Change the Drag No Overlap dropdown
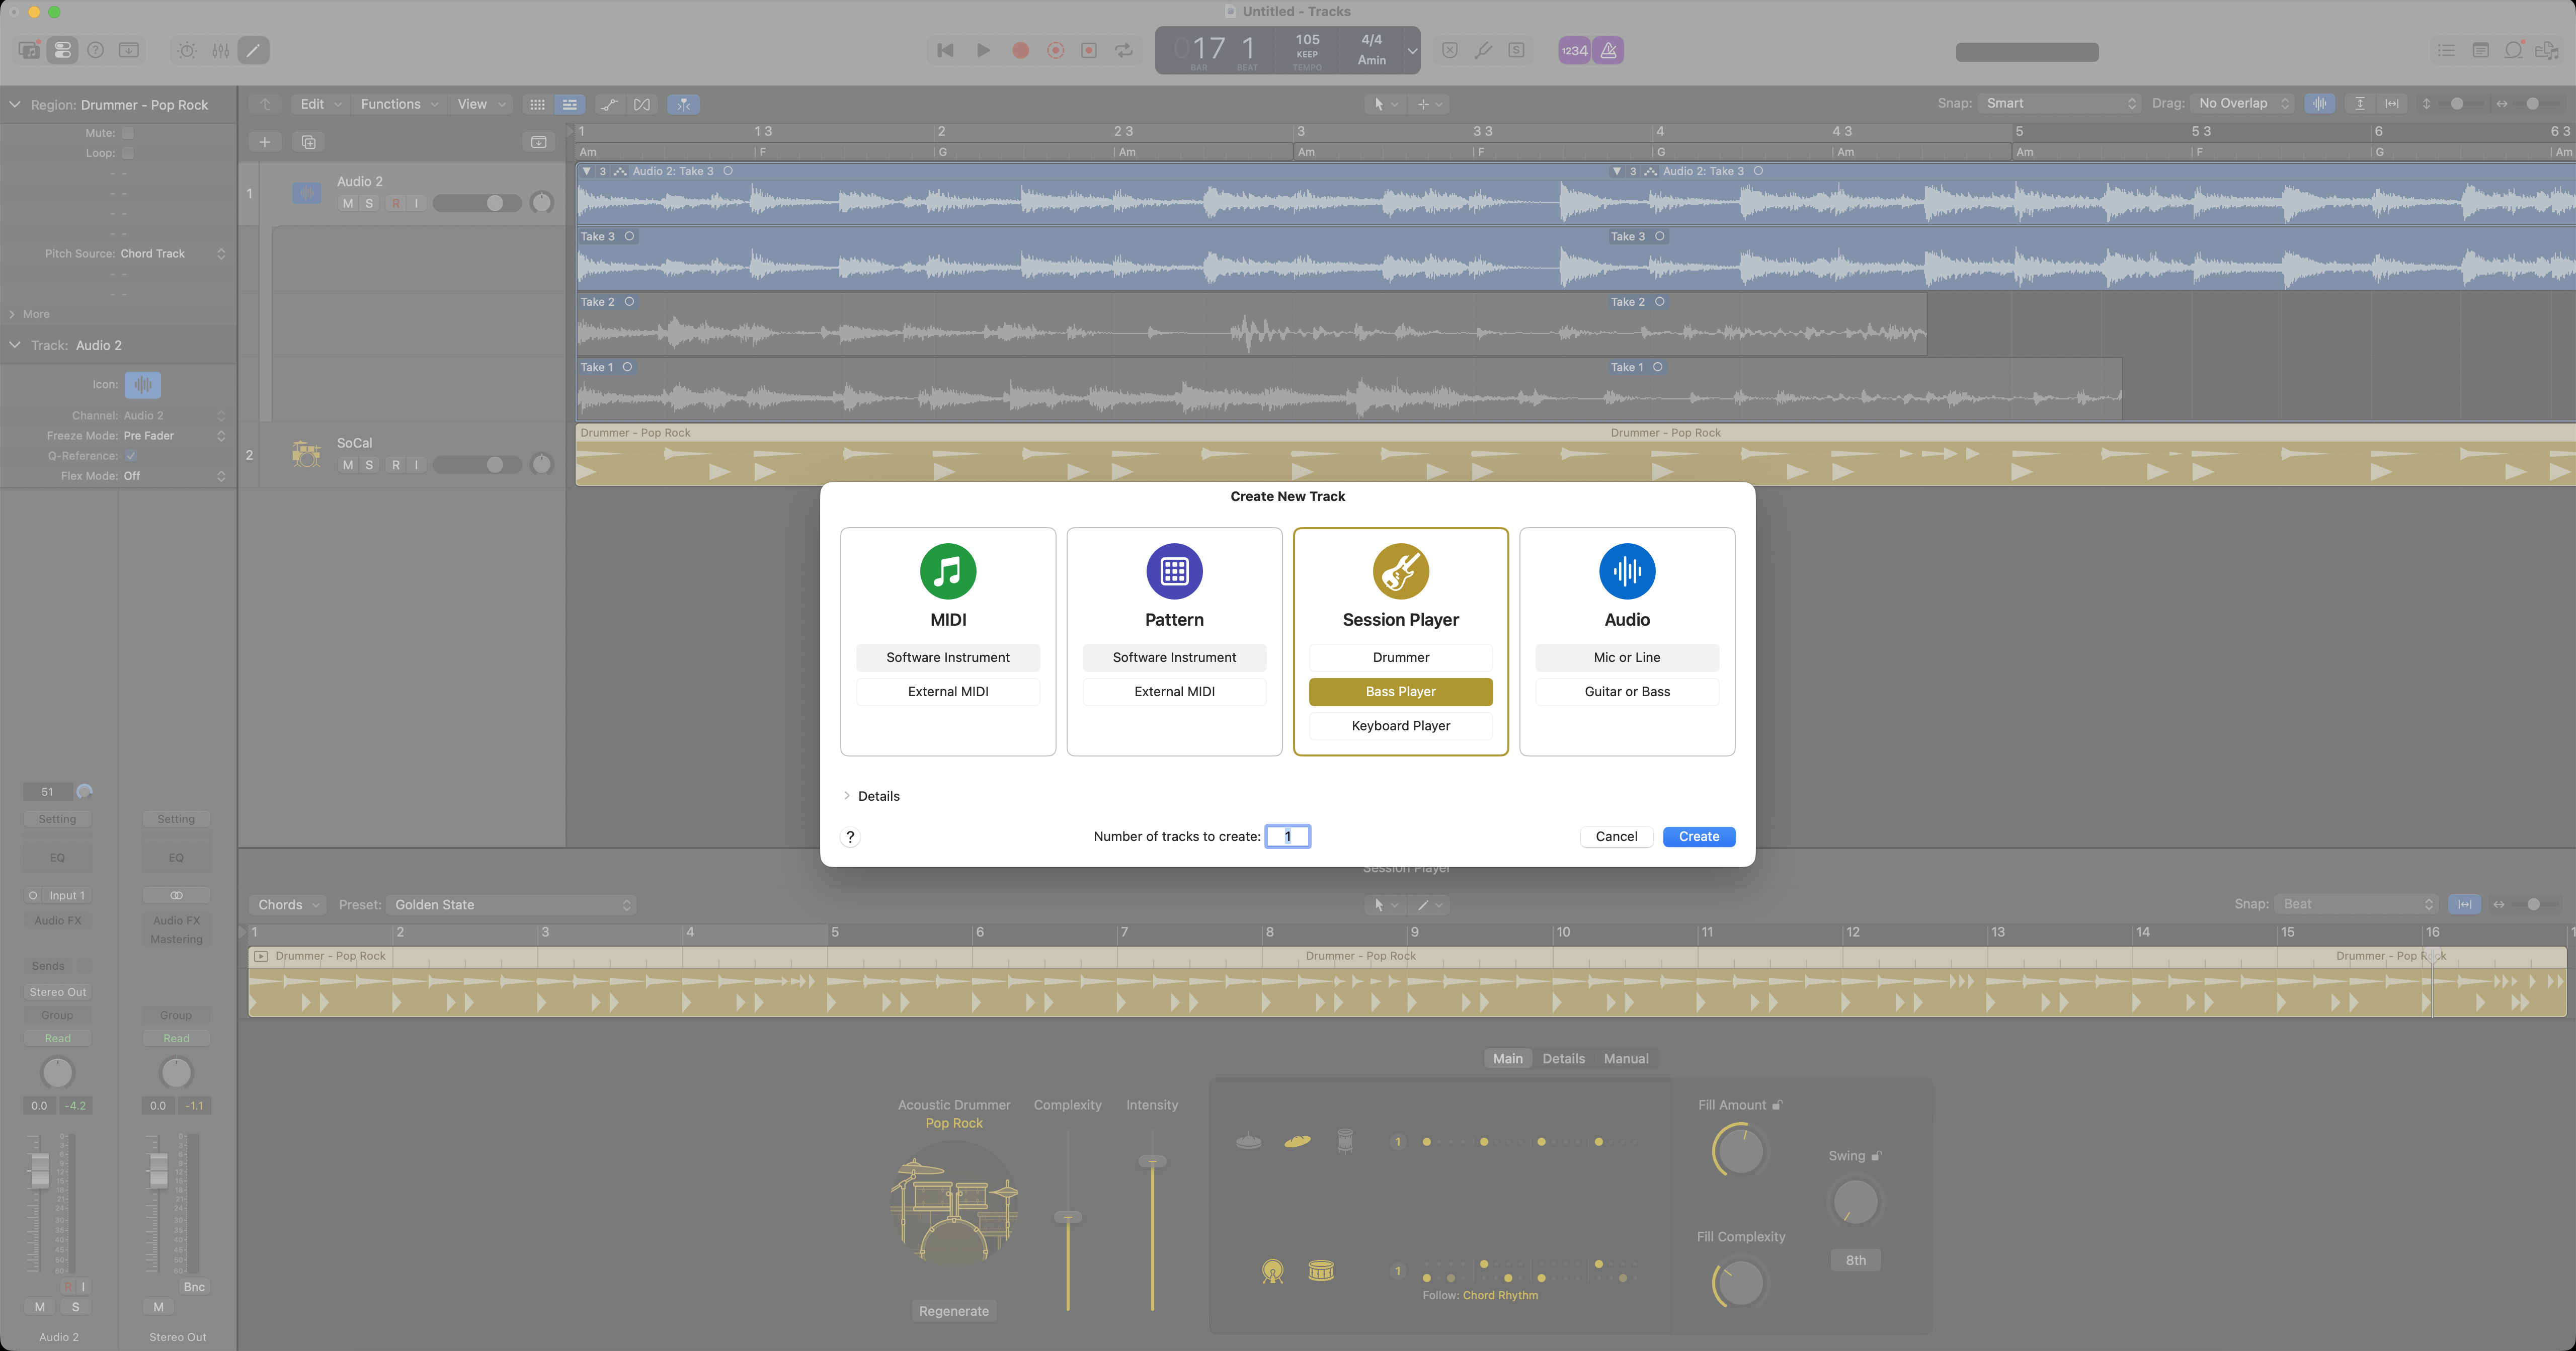Viewport: 2576px width, 1351px height. 2240,103
